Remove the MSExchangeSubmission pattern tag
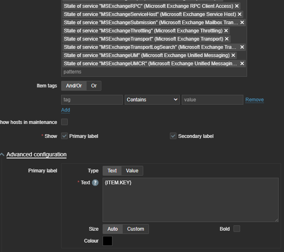The width and height of the screenshot is (284, 252). pos(242,23)
